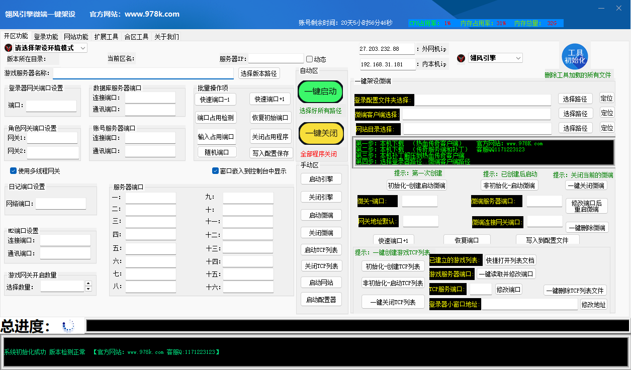This screenshot has width=631, height=370.
Task: Toggle 窗口嵌入到控制台中显示 checkbox
Action: (215, 171)
